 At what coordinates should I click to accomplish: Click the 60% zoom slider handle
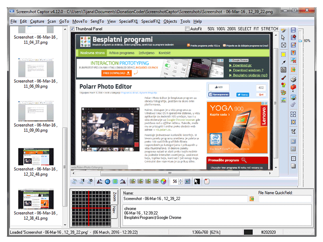tap(300, 41)
